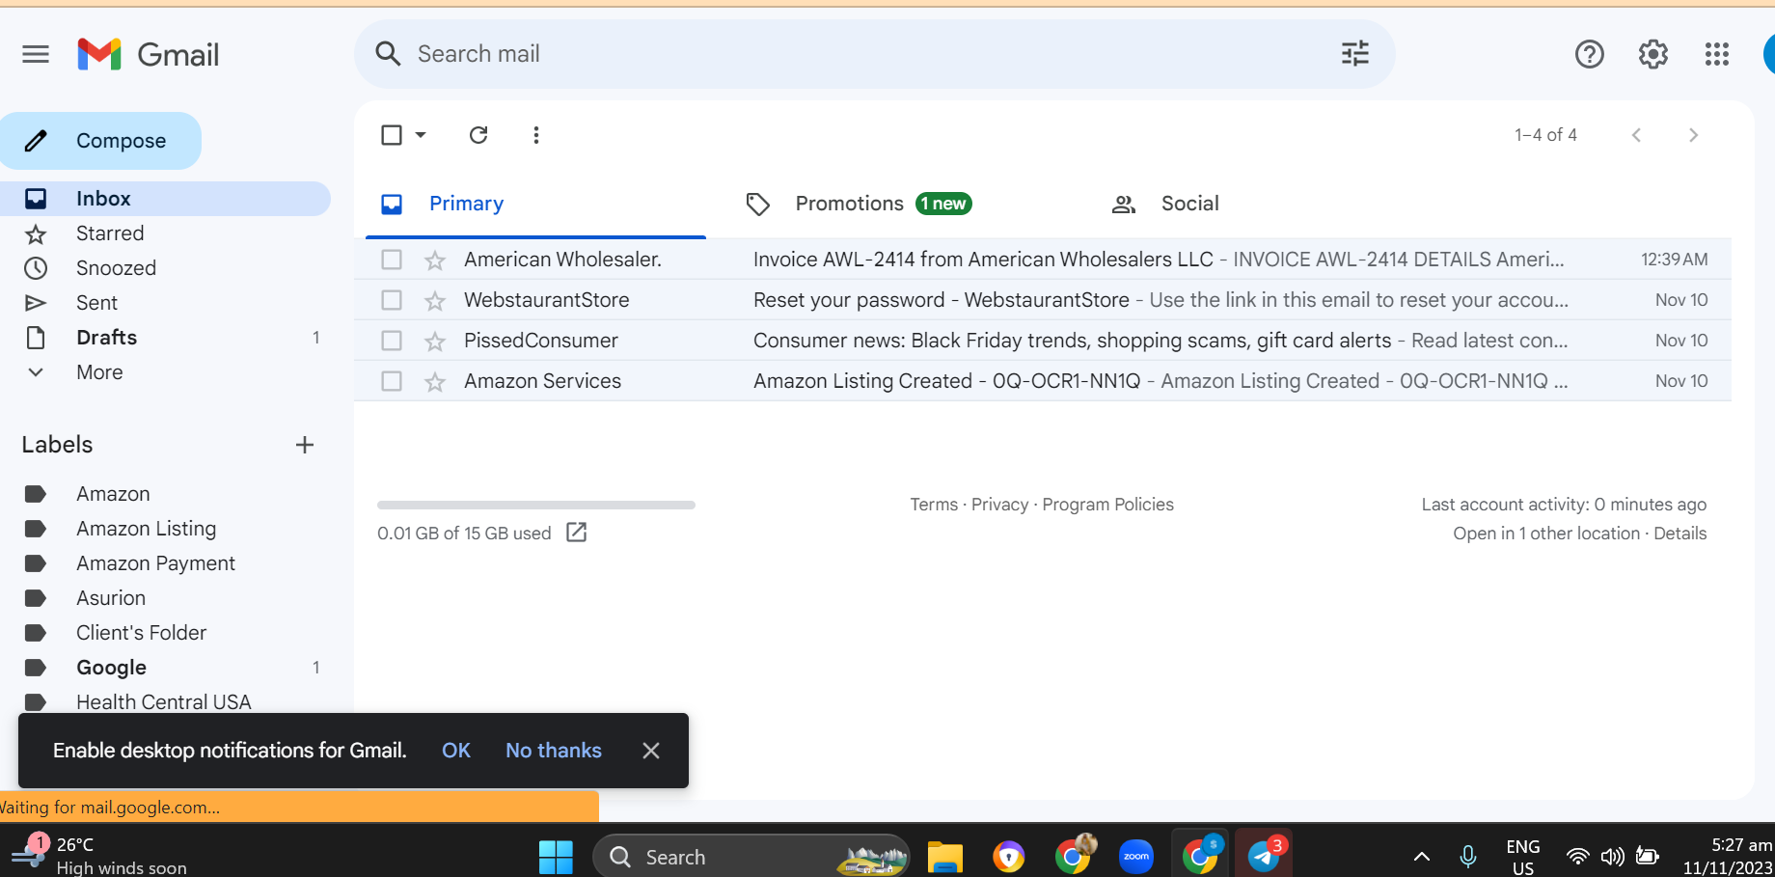Click the Gmail logo
Screen dimensions: 1775x877
tap(149, 54)
